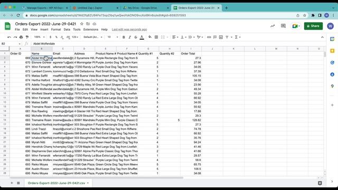Open the Extensions menu
Screen dimensions: 338x190
(91, 30)
